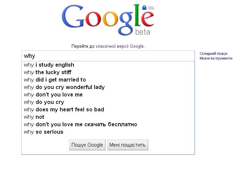Select the "why do you cry" suggestion
This screenshot has height=175, width=243.
tap(44, 102)
